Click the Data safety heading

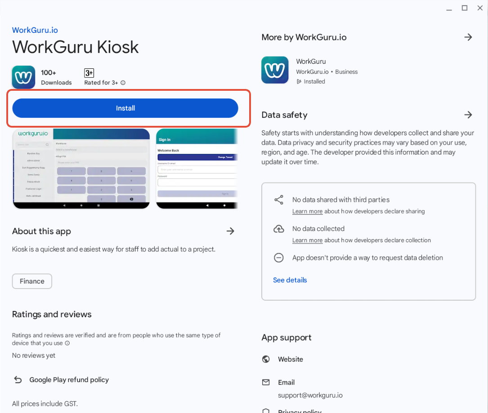pyautogui.click(x=284, y=115)
